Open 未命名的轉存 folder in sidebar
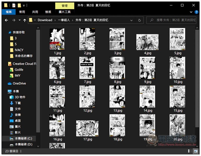This screenshot has width=201, height=156. click(24, 56)
